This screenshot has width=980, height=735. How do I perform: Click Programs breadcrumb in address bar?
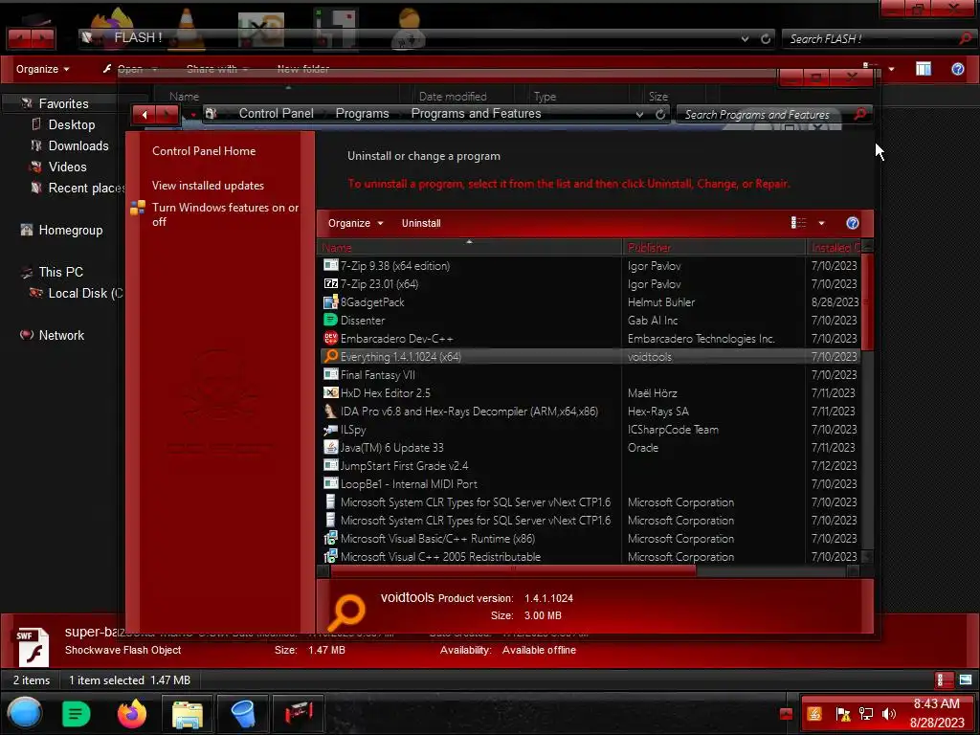pyautogui.click(x=362, y=114)
